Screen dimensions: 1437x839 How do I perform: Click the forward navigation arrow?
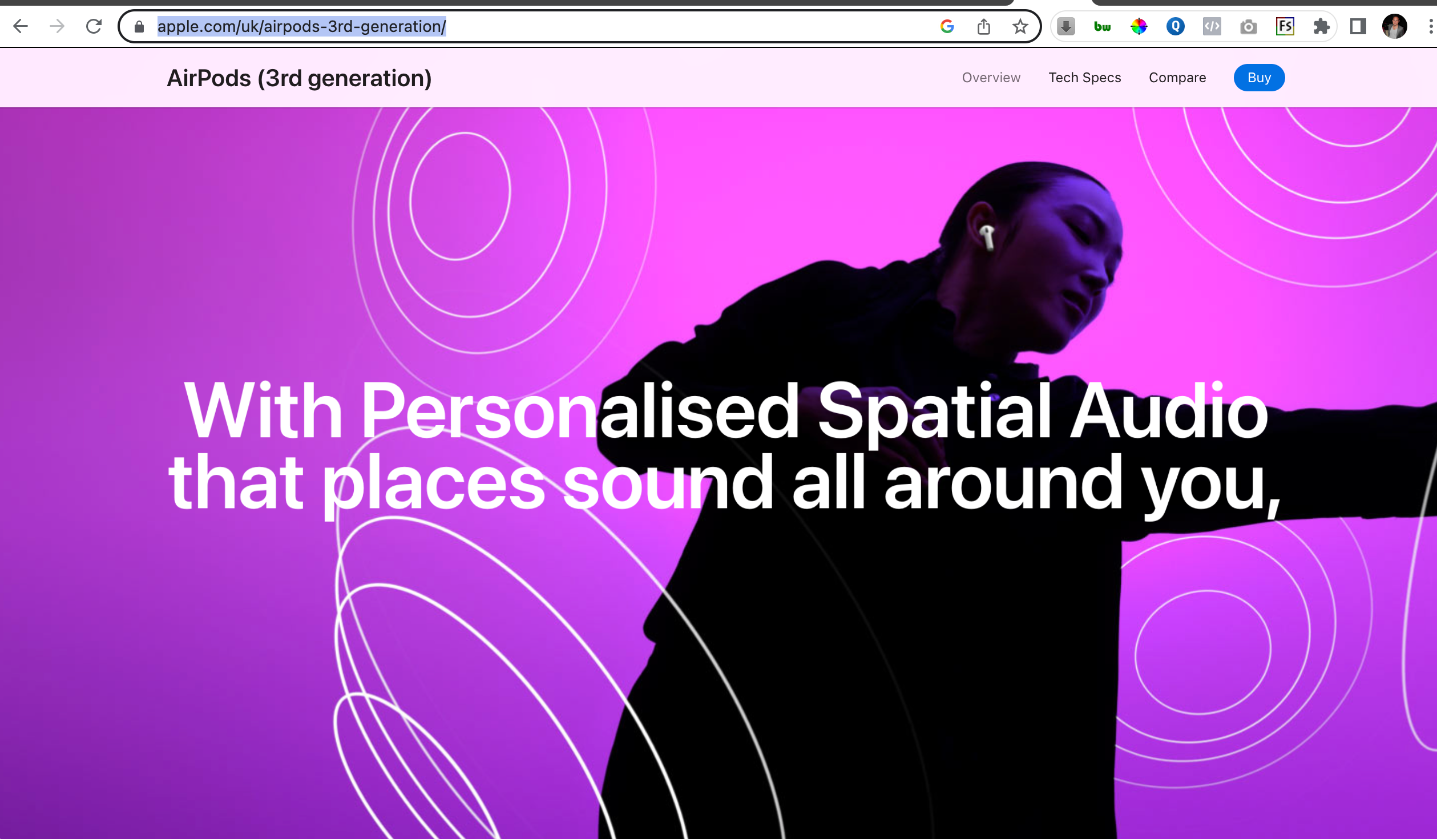[x=57, y=26]
